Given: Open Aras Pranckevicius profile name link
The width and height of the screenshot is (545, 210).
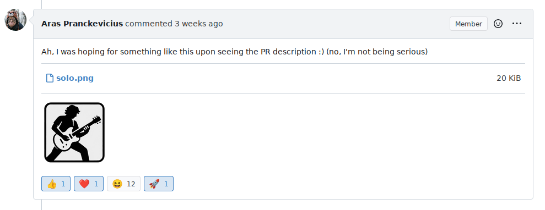Looking at the screenshot, I should coord(82,24).
